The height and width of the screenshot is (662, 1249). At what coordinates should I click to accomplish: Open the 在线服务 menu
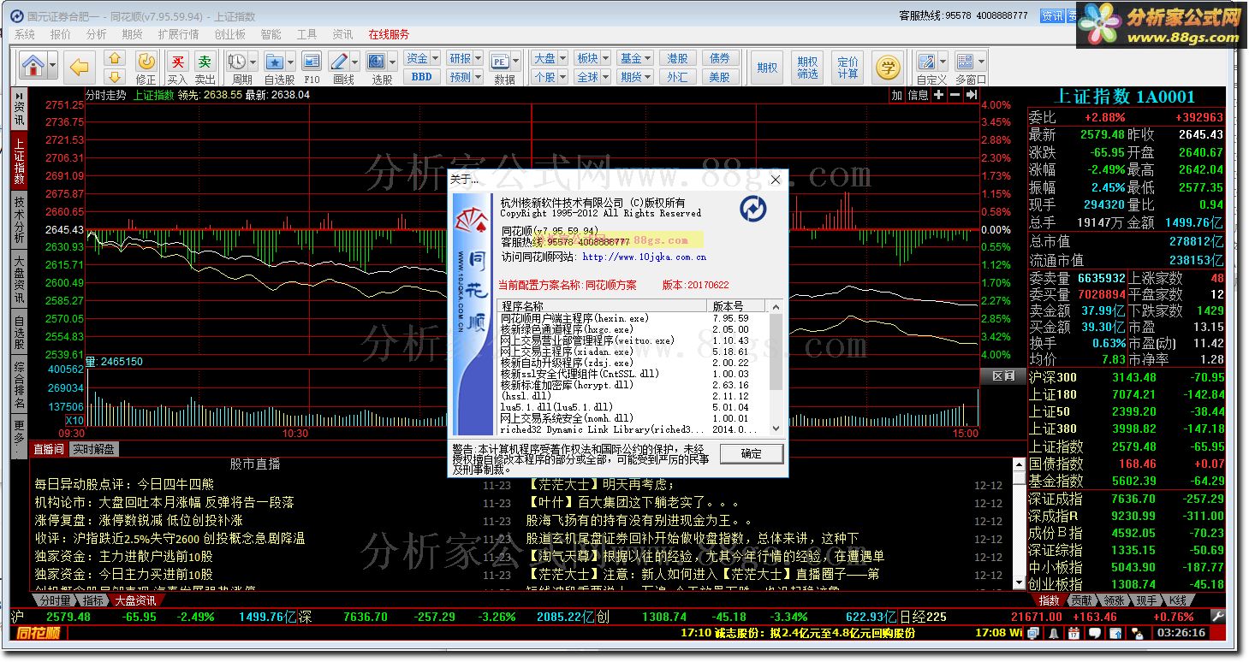[389, 34]
